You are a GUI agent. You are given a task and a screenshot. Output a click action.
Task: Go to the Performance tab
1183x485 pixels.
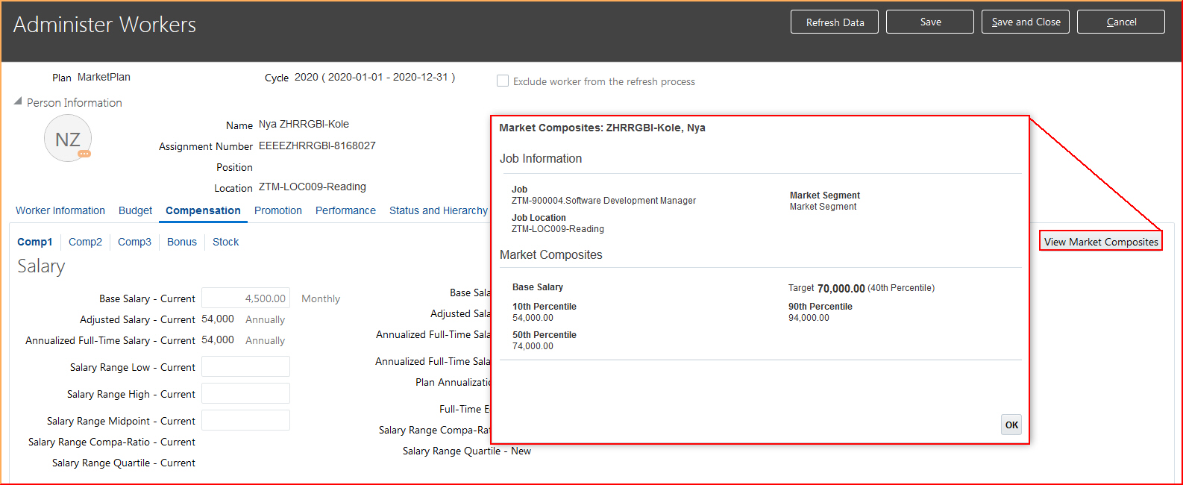coord(345,210)
